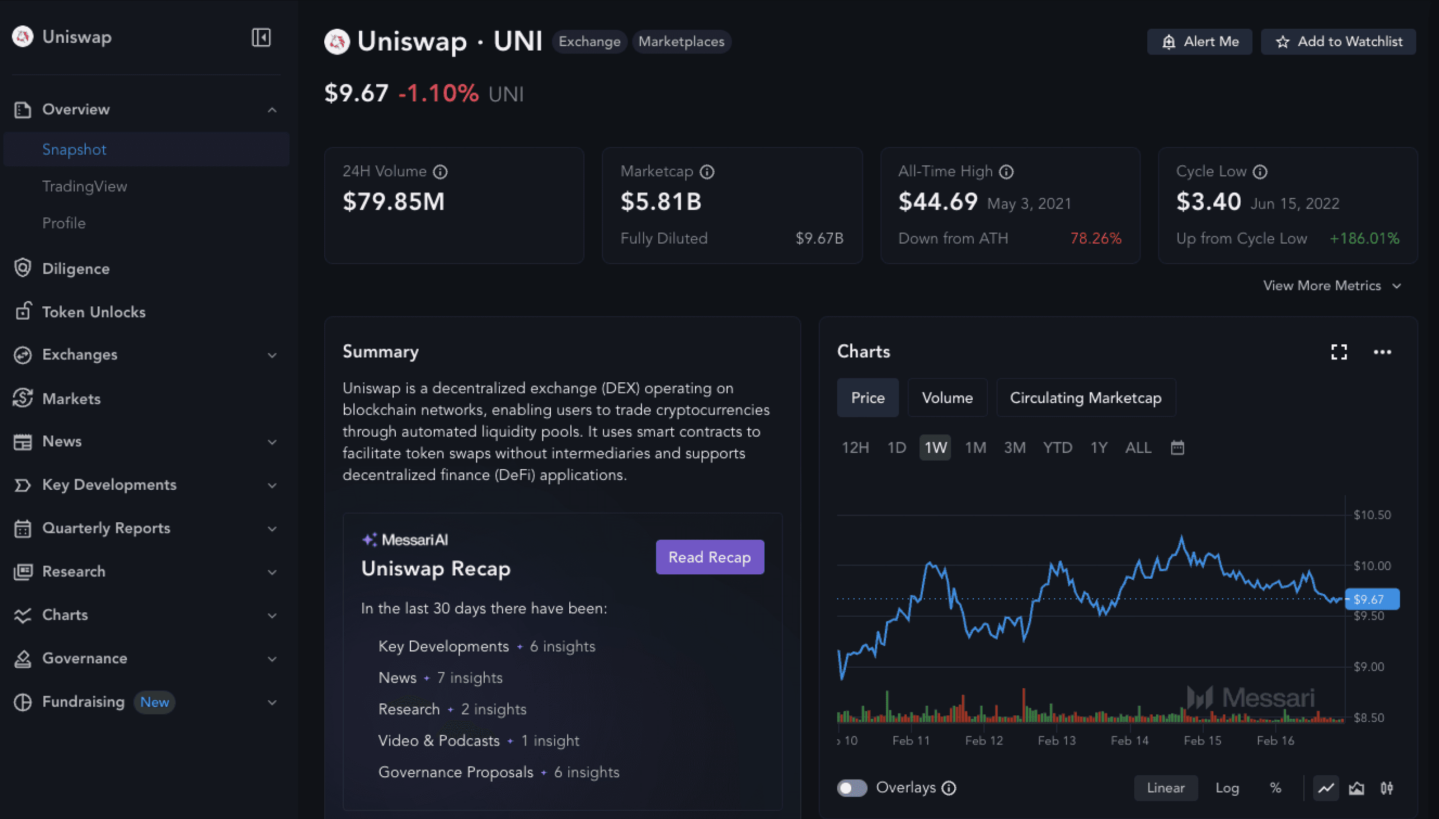Select the area chart type icon
The width and height of the screenshot is (1439, 819).
coord(1356,788)
